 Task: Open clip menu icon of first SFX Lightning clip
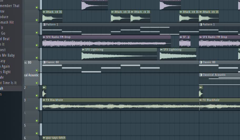coord(83,50)
